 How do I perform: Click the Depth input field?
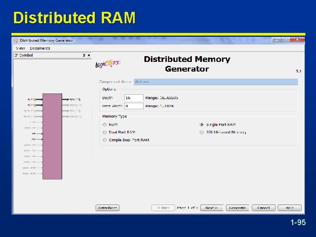click(134, 98)
